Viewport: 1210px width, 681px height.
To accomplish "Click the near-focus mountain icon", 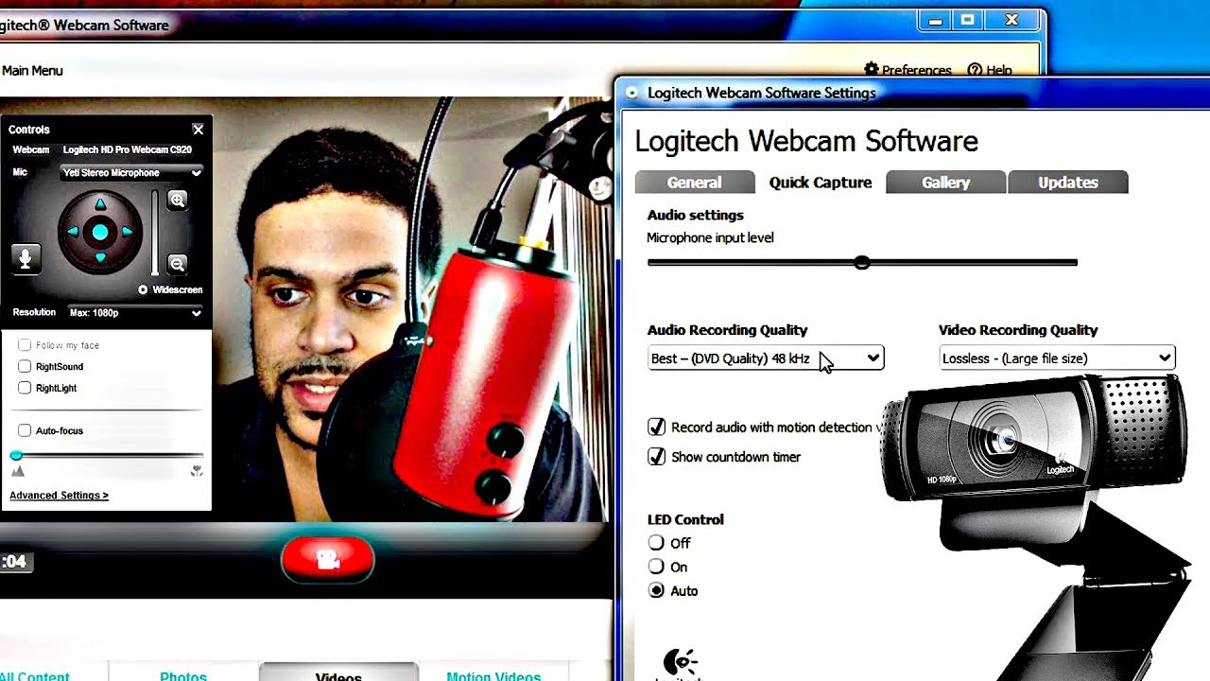I will (17, 471).
